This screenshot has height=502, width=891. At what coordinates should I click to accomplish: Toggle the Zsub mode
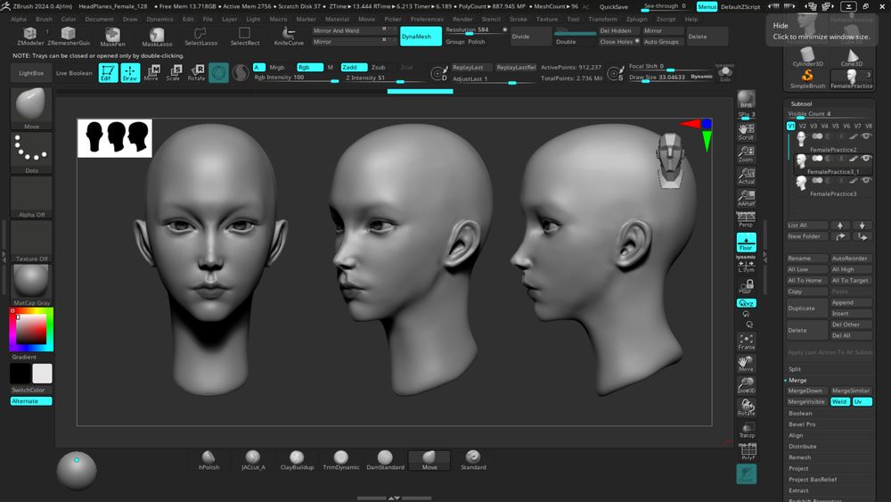[x=379, y=67]
